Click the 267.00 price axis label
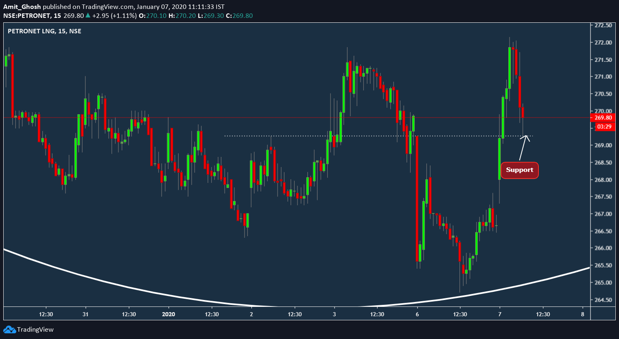The width and height of the screenshot is (619, 339). (603, 214)
